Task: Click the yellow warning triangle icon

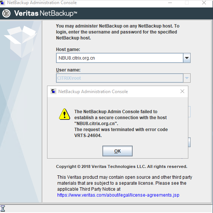Action: click(64, 114)
